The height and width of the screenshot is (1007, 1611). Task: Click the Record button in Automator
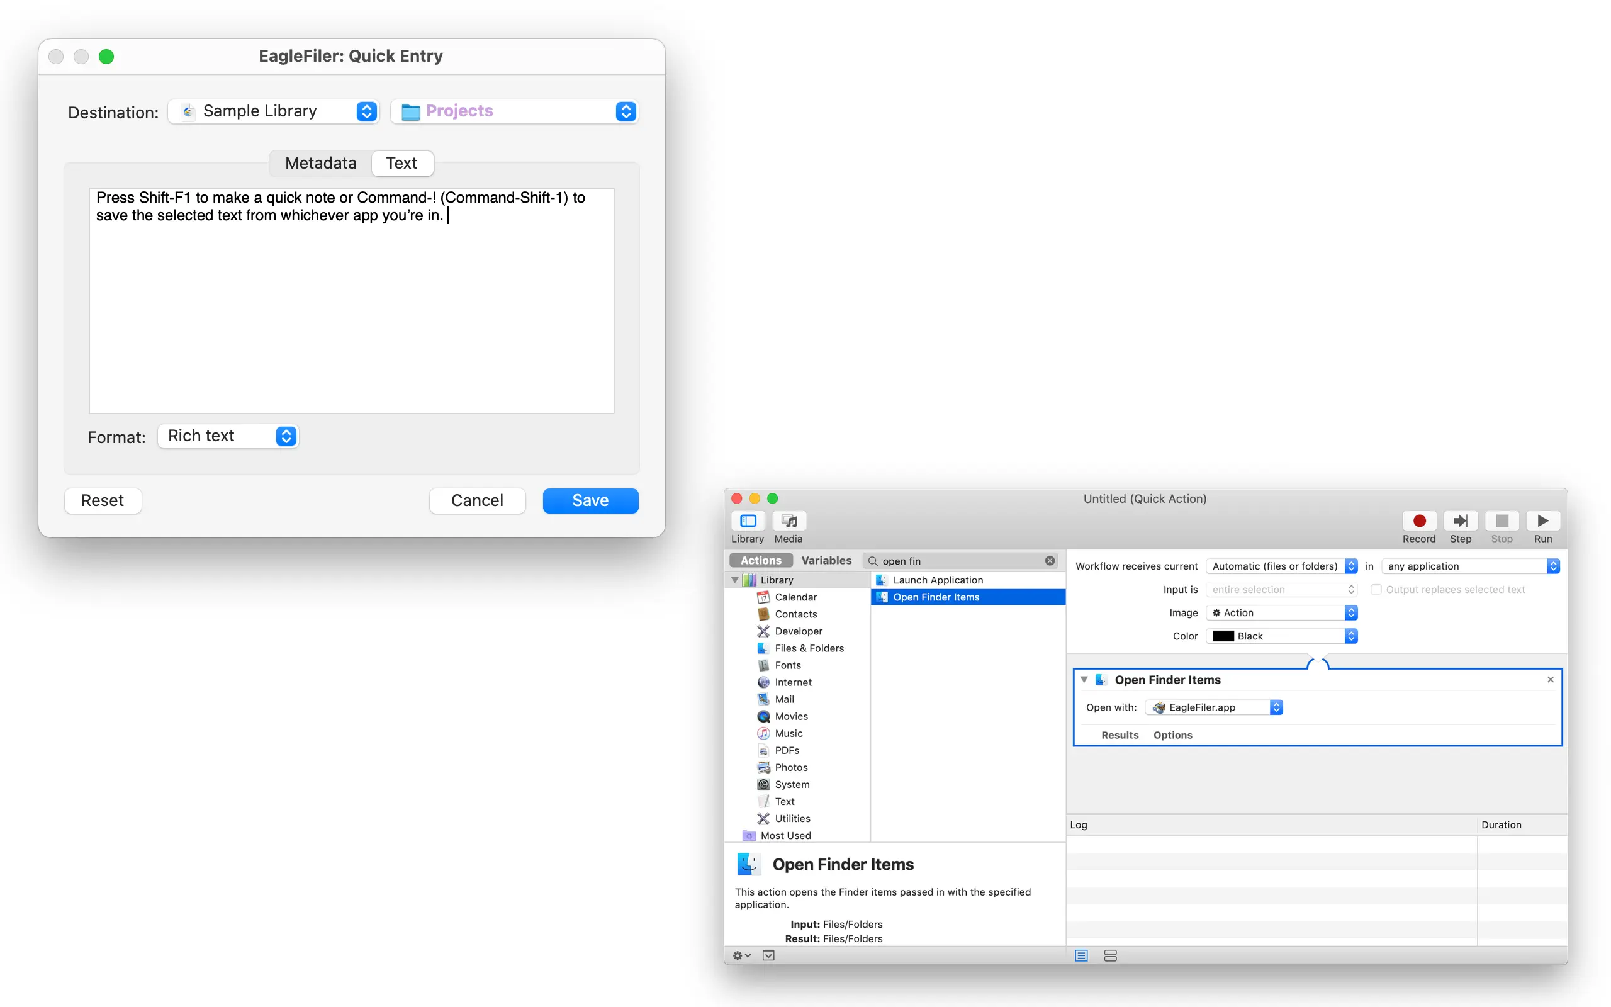(x=1418, y=521)
